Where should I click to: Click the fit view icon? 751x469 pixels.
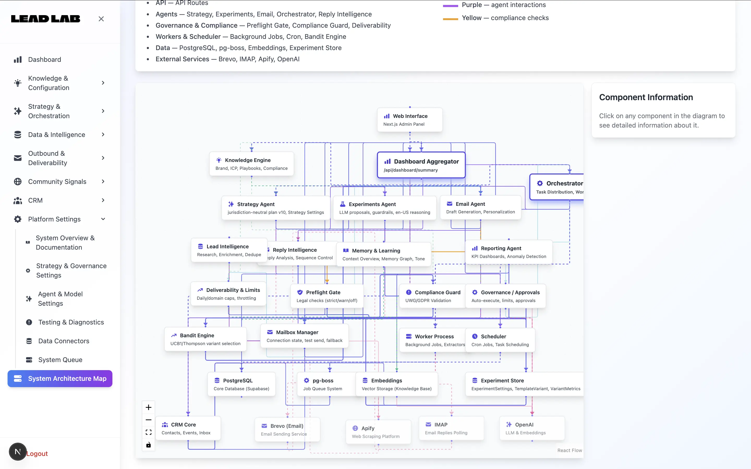pos(149,432)
